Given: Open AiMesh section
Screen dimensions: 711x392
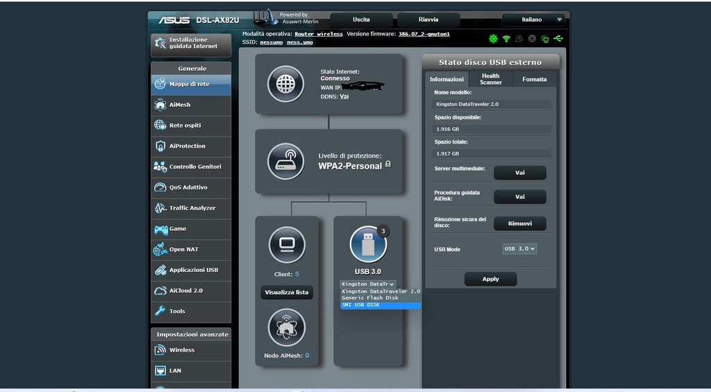Looking at the screenshot, I should pyautogui.click(x=191, y=105).
